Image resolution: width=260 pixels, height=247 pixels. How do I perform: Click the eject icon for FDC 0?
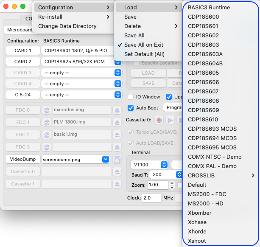(x=117, y=110)
